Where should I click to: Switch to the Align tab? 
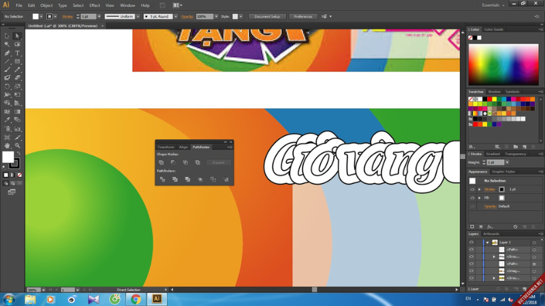[x=183, y=147]
